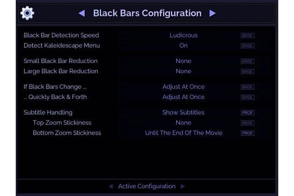
Task: Click right arrow beside Active Configuration
Action: [x=182, y=186]
